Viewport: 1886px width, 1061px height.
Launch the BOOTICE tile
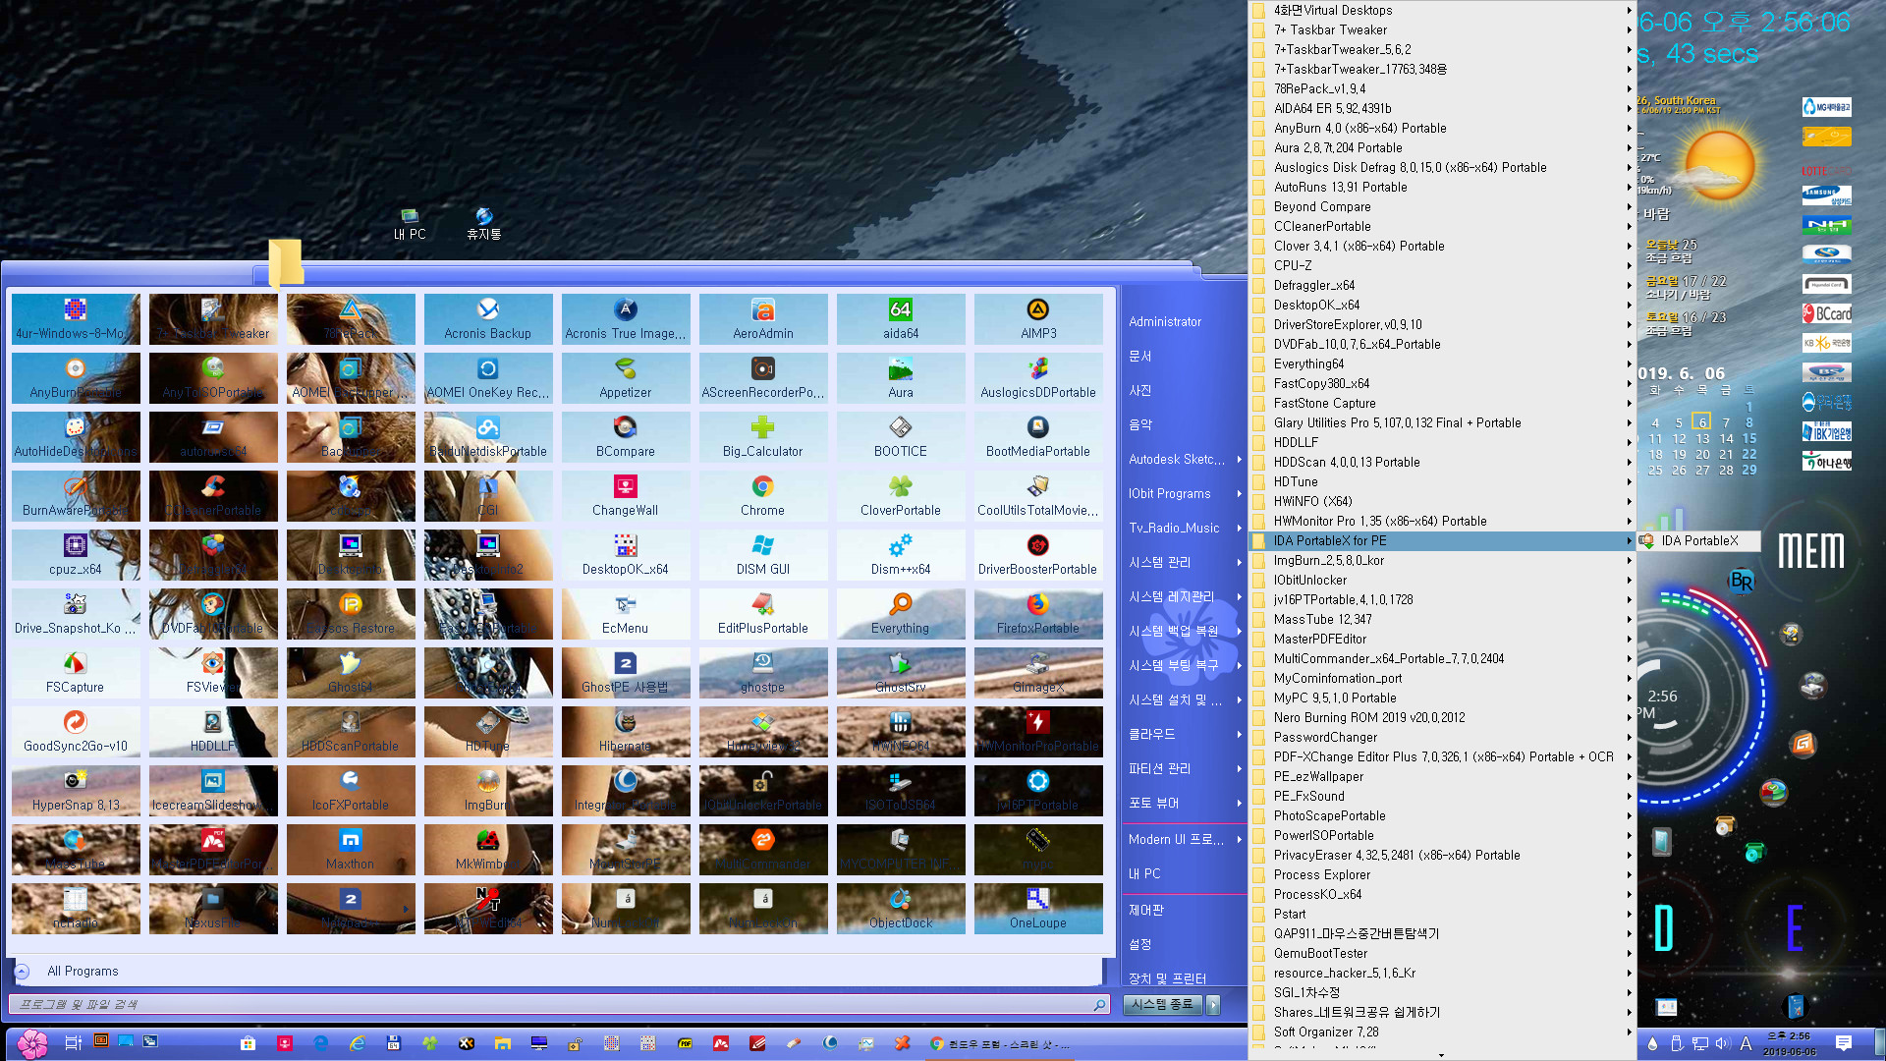(901, 437)
